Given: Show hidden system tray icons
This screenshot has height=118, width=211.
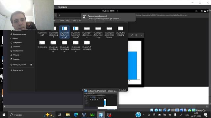Looking at the screenshot, I should tap(144, 115).
